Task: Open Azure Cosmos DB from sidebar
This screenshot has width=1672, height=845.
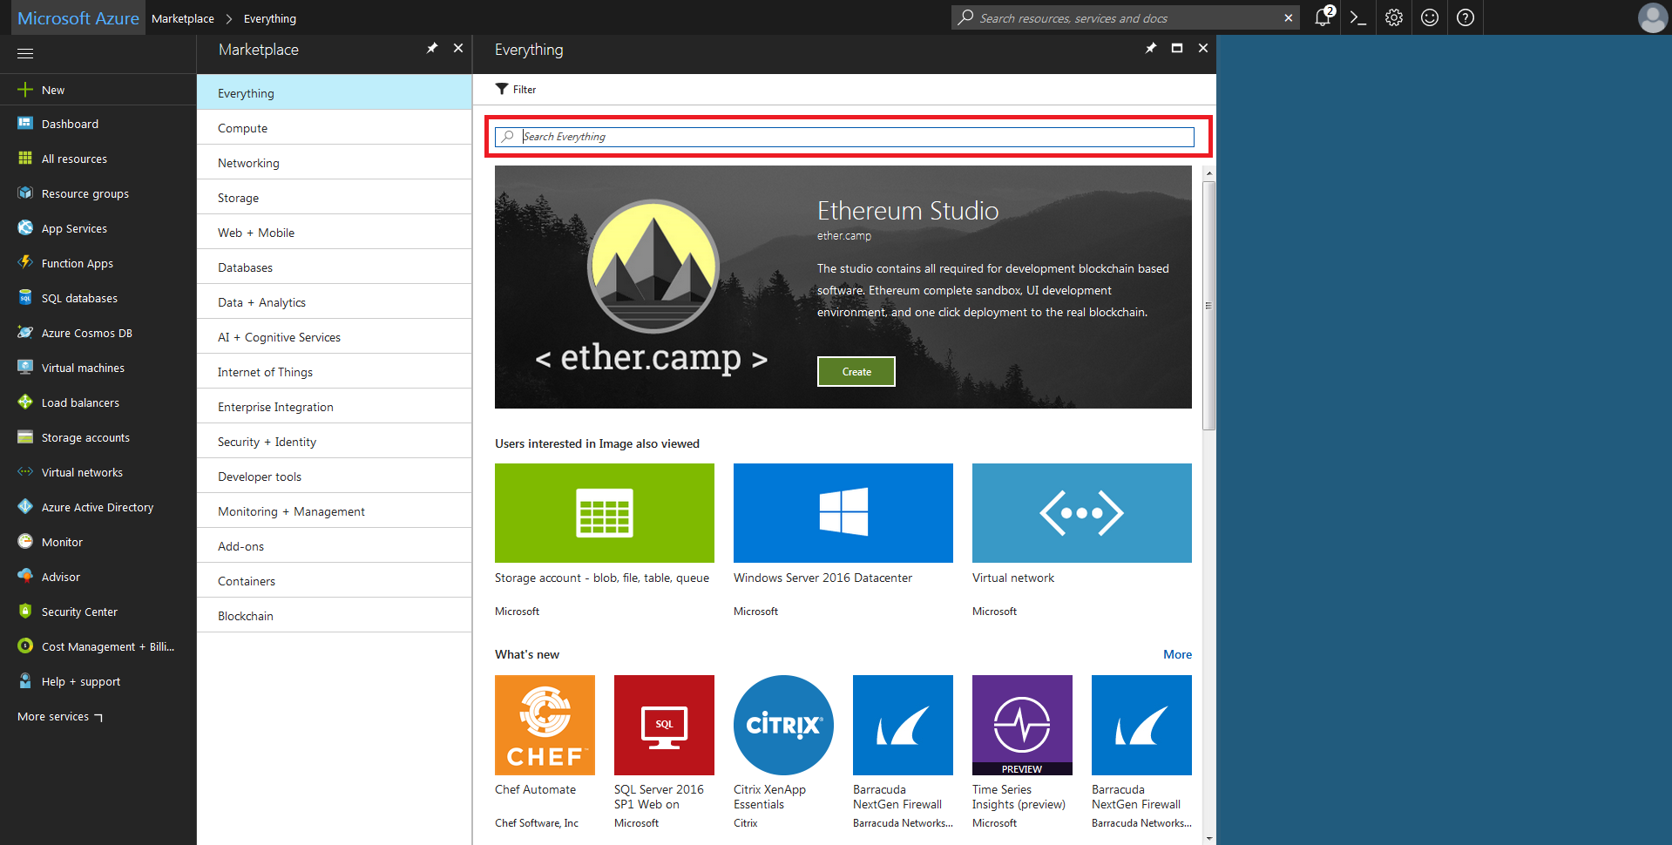Action: (86, 333)
